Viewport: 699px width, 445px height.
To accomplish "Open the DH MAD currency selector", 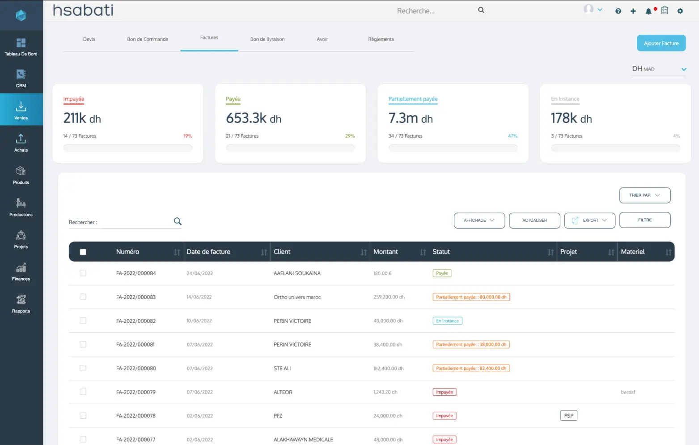I will click(658, 69).
